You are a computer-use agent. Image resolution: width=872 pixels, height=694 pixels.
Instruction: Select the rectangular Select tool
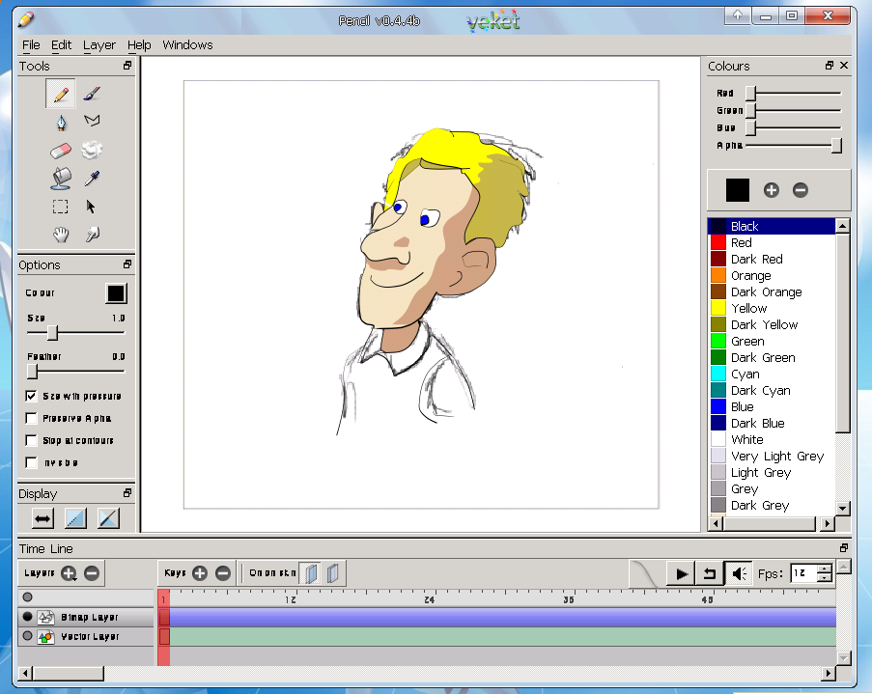(61, 207)
